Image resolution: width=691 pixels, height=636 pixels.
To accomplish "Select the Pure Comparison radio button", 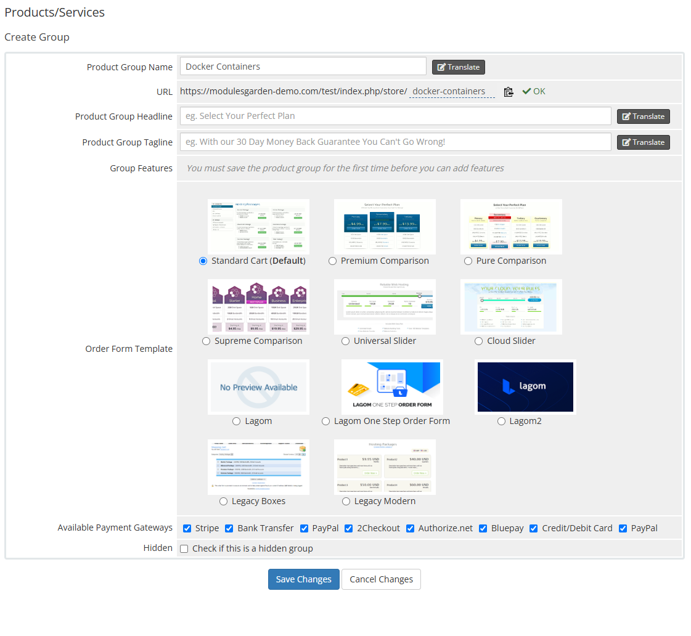I will [x=468, y=261].
